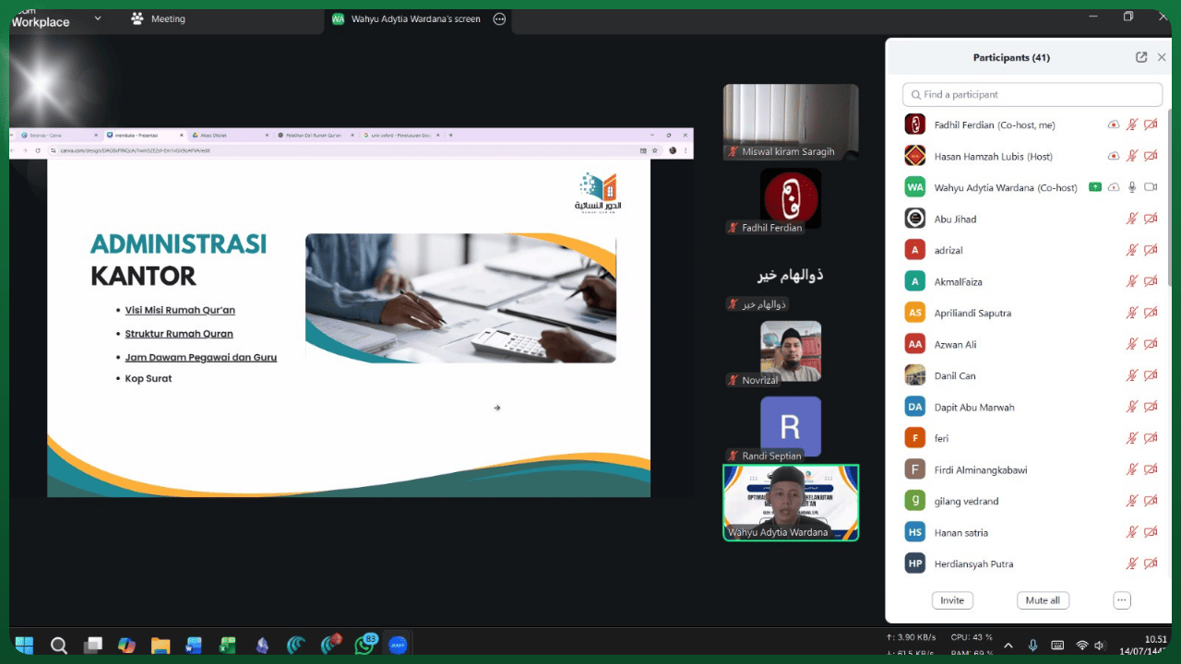Click the cloud recording icon beside Fadhil Ferdian
Screen dimensions: 1181x664
tap(1114, 125)
